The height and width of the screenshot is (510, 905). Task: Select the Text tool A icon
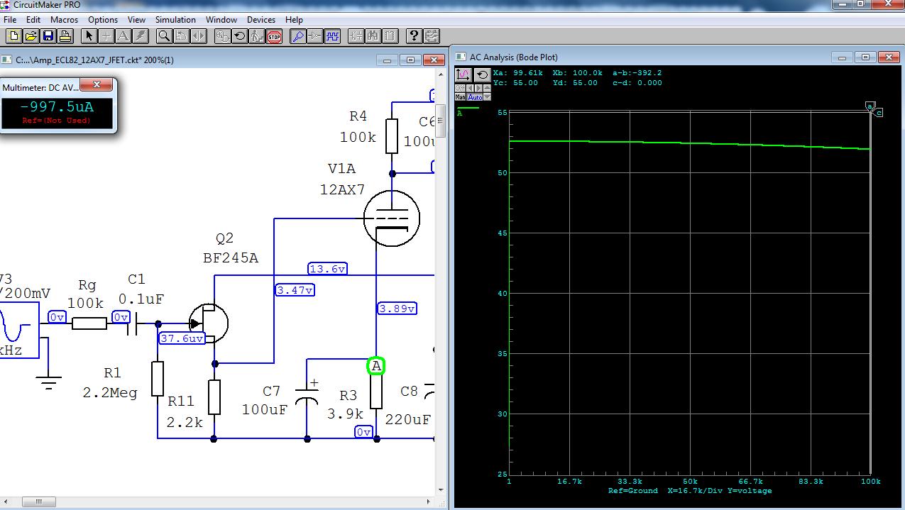(124, 35)
